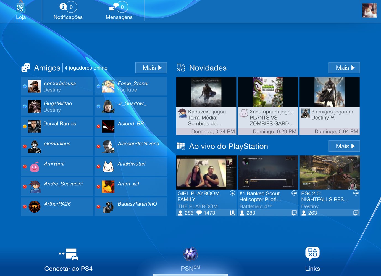Screen dimensions: 381x276
Task: Open Durval Ramos avatar
Action: click(35, 126)
